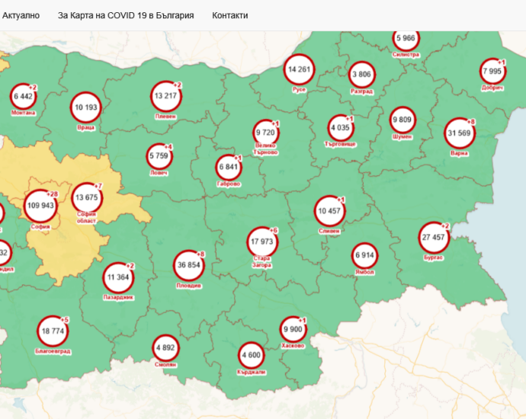Click the +4 badge on Ловеч marker
The image size is (526, 419).
click(168, 147)
